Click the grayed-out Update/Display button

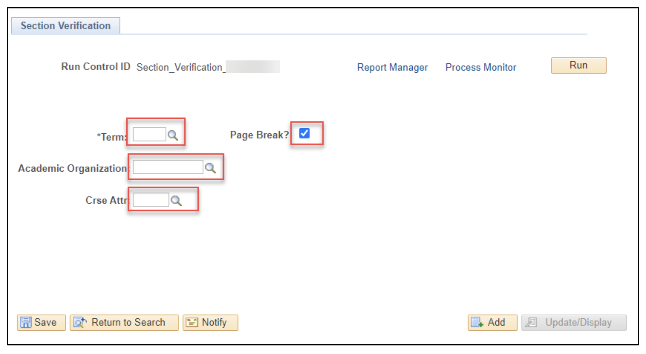click(x=573, y=322)
